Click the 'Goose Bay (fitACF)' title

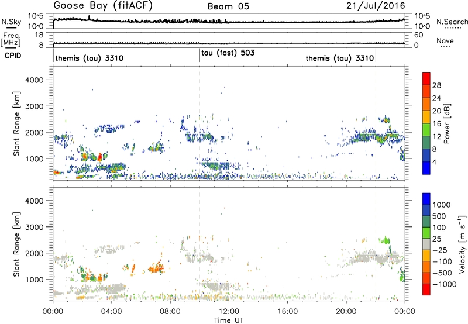(x=103, y=6)
